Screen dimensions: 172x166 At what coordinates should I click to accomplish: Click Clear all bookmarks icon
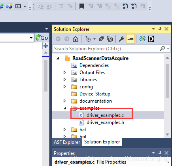(x=143, y=6)
